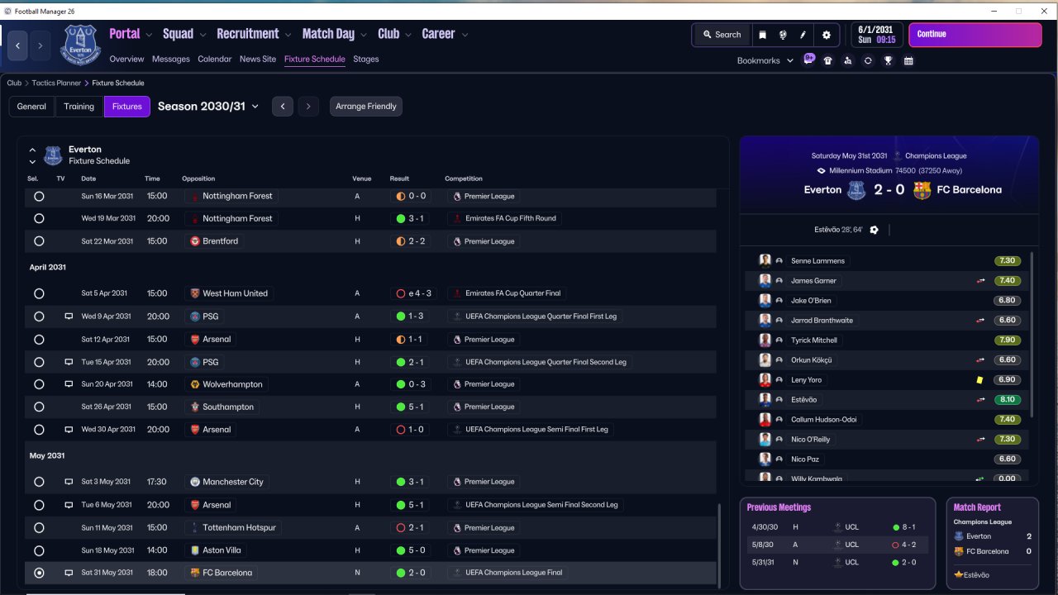The height and width of the screenshot is (595, 1058).
Task: Click the 6/1/2031 date and time box
Action: (877, 35)
